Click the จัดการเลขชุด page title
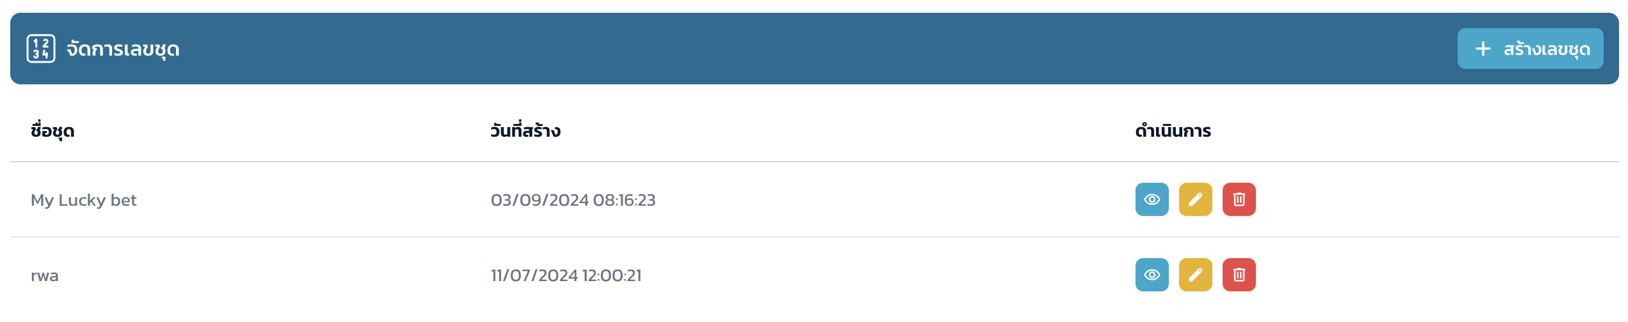Screen dimensions: 1628x322 123,49
